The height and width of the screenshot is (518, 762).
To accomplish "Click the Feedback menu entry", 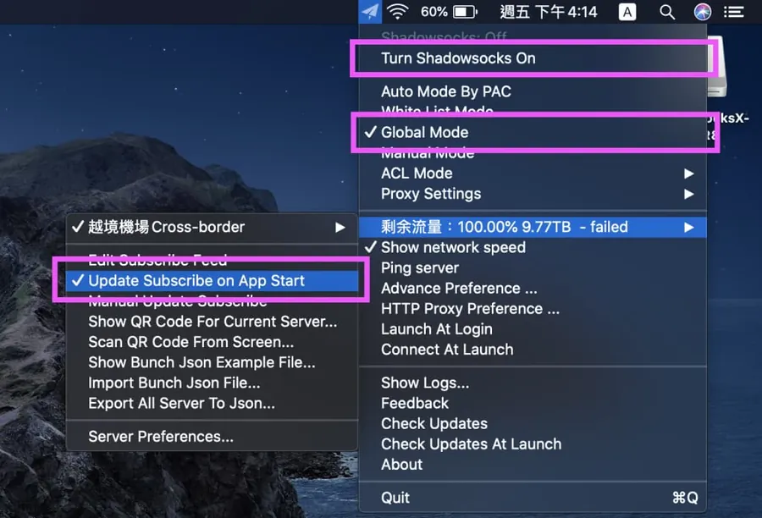I will coord(533,404).
